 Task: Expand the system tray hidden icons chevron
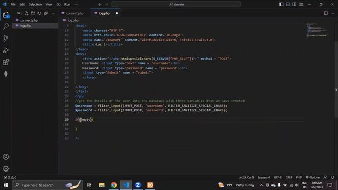[x=261, y=185]
